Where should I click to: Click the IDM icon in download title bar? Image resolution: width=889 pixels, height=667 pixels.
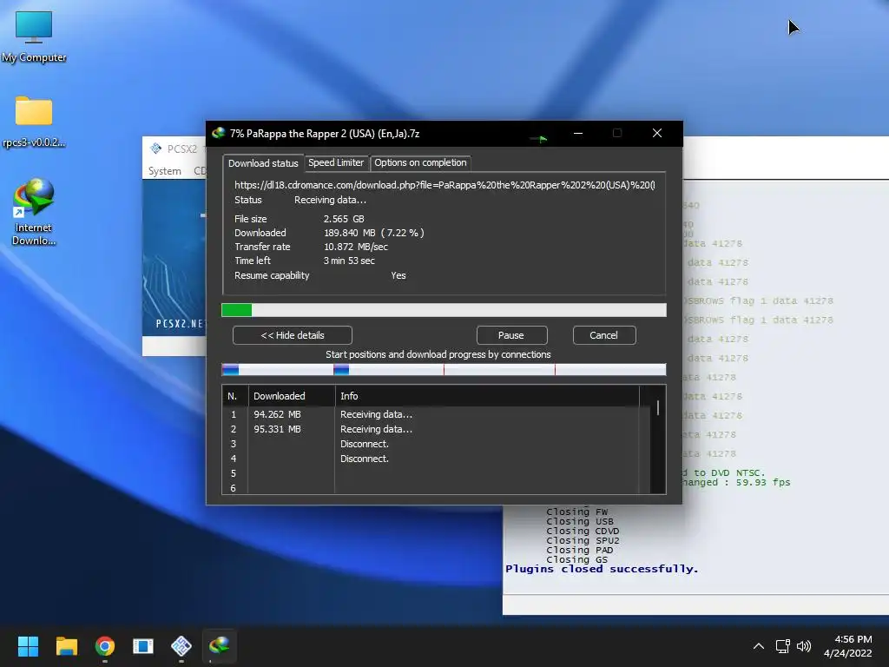[x=218, y=133]
